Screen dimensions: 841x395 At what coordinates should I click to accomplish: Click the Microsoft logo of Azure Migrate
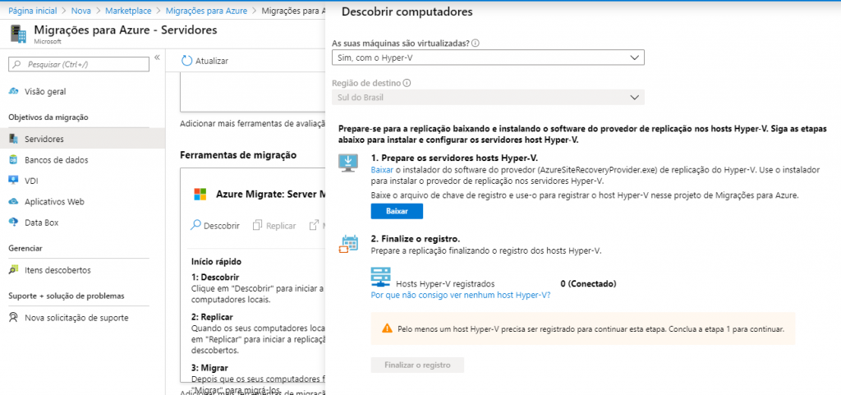click(x=200, y=195)
